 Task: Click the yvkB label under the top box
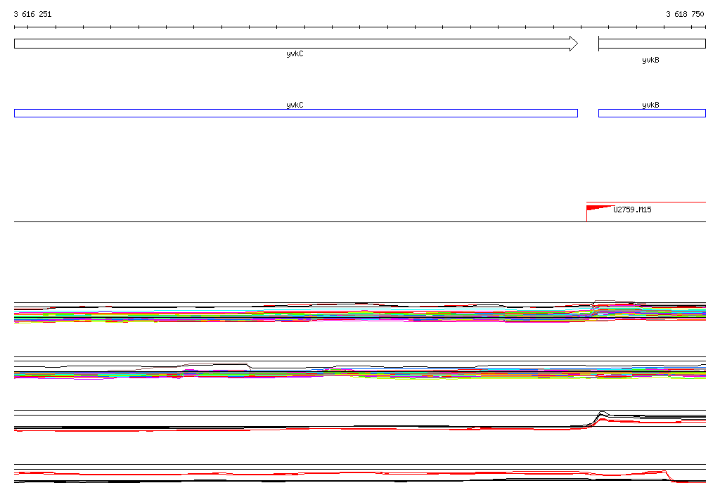pyautogui.click(x=650, y=60)
